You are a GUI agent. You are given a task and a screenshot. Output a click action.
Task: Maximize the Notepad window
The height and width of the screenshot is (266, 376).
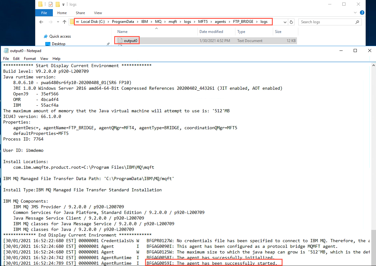click(355, 51)
